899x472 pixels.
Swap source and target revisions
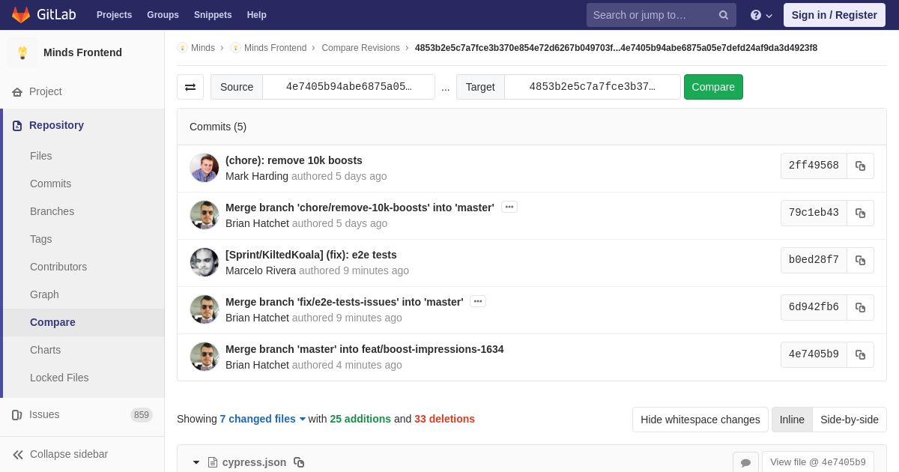pos(190,87)
